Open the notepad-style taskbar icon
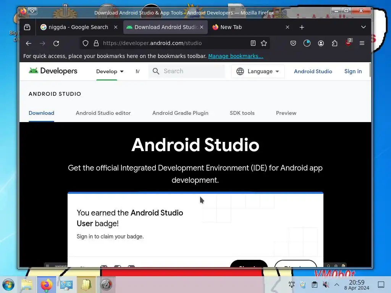This screenshot has width=391, height=293. (x=86, y=285)
